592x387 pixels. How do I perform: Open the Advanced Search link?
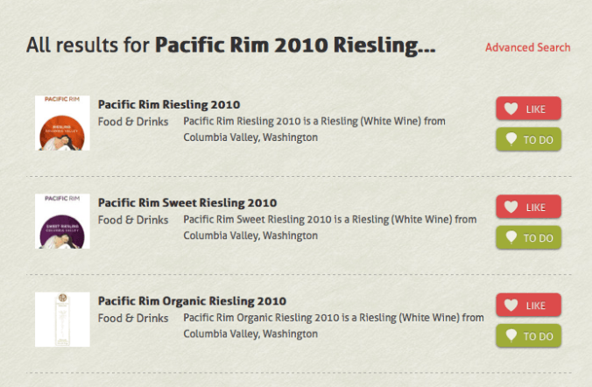point(527,47)
